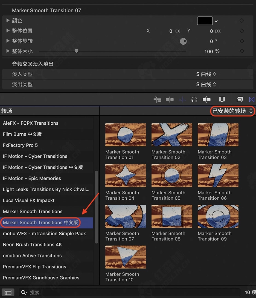Toggle snapping icon in timeline toolbar
Viewport: 256px width, 298px height.
(170, 99)
